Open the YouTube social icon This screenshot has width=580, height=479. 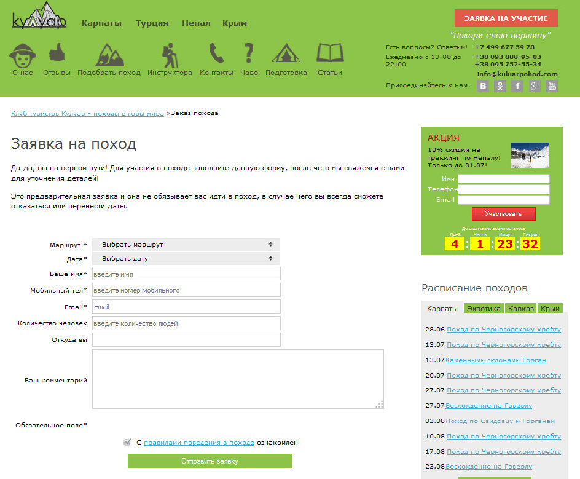point(552,86)
